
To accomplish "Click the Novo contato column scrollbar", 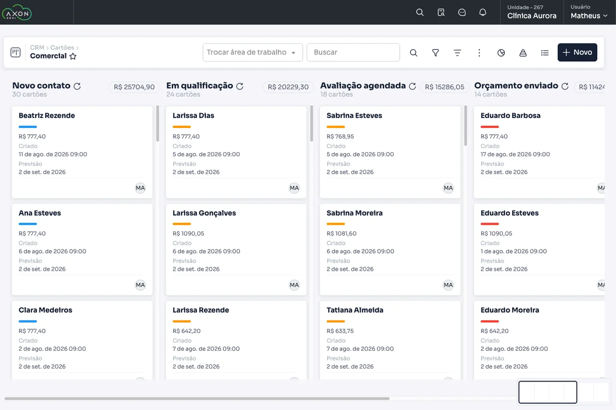I will [157, 124].
